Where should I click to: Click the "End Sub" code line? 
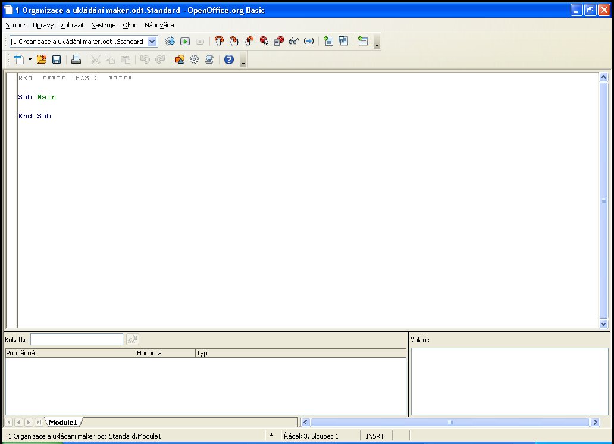(35, 117)
